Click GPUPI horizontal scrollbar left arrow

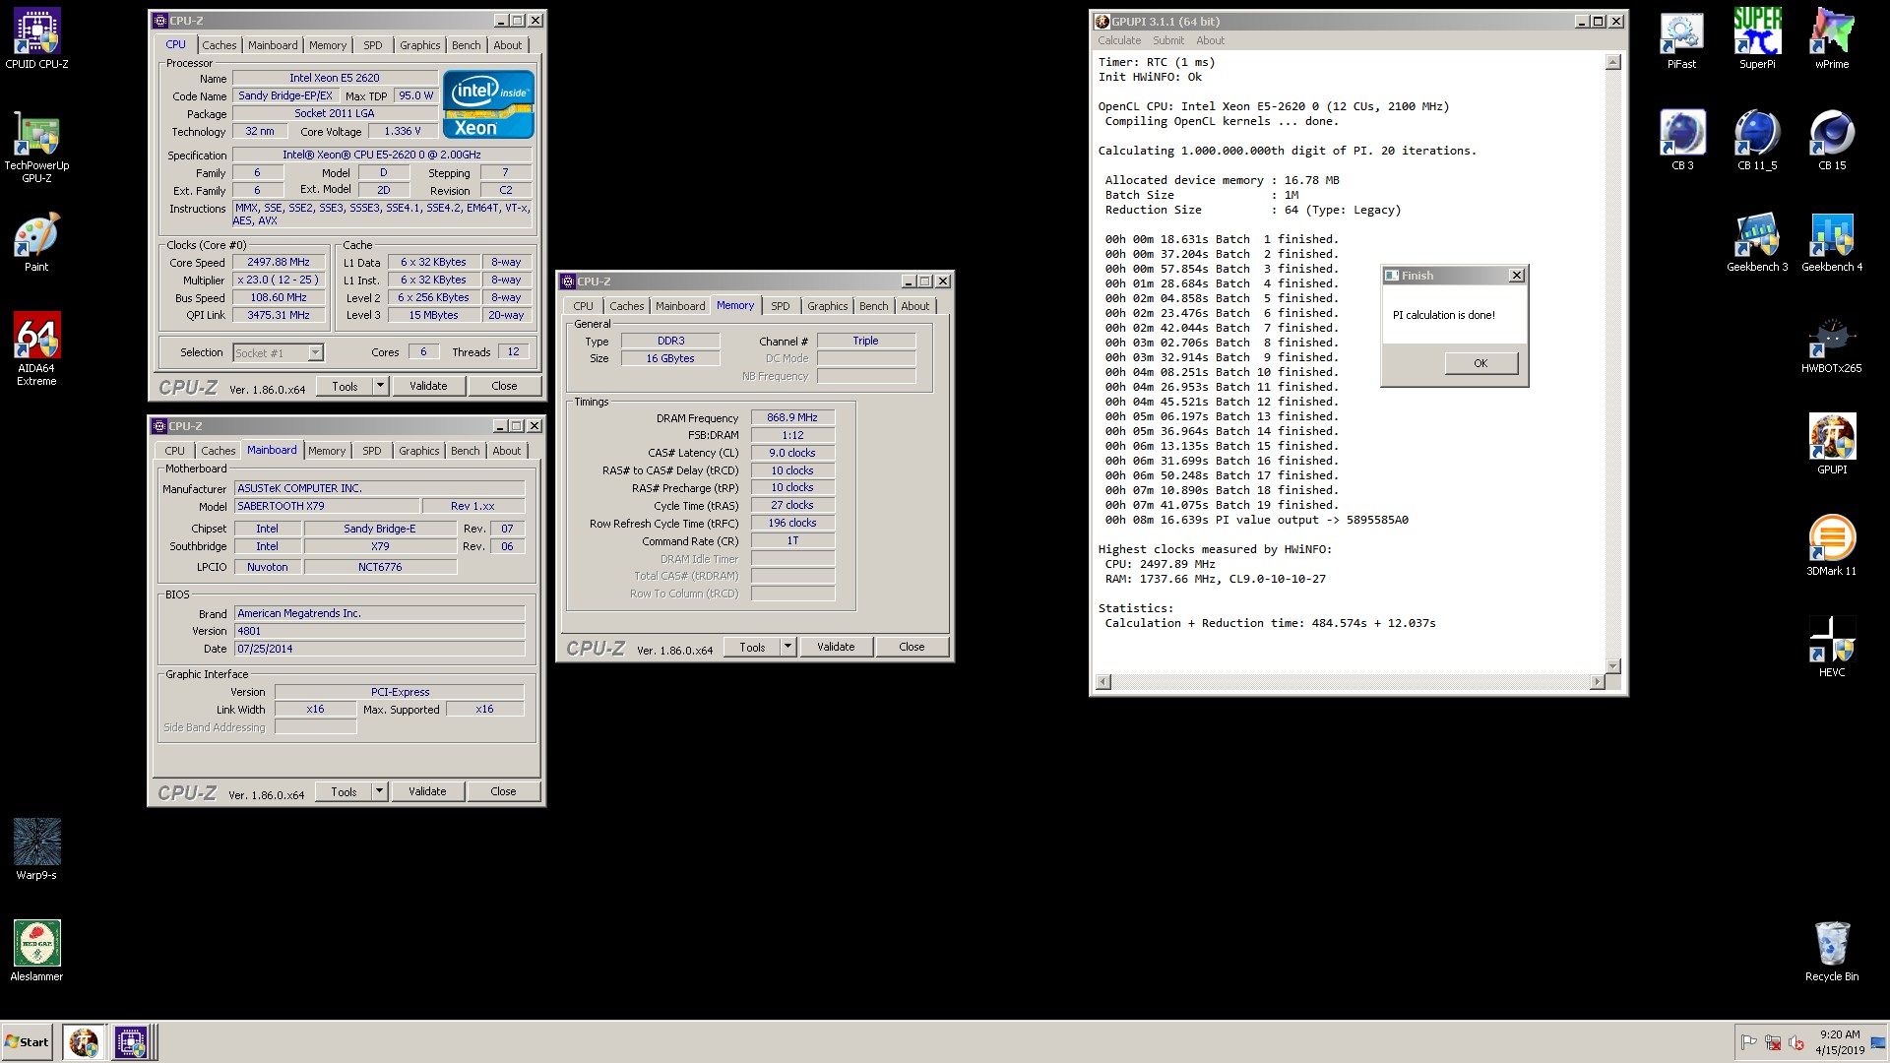point(1103,682)
